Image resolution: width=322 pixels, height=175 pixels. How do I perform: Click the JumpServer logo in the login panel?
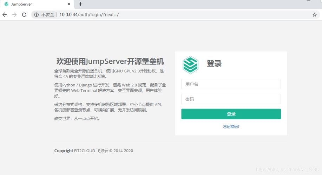click(x=190, y=65)
